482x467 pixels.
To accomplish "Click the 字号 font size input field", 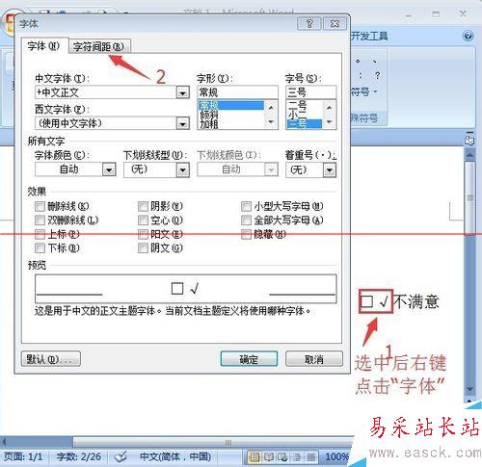I will 310,92.
